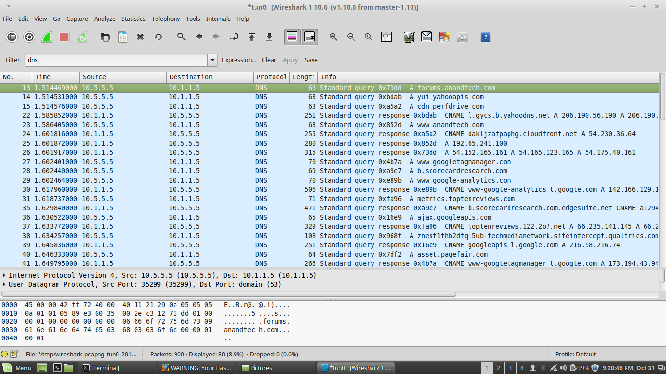Sort by the Time column header

coord(56,77)
